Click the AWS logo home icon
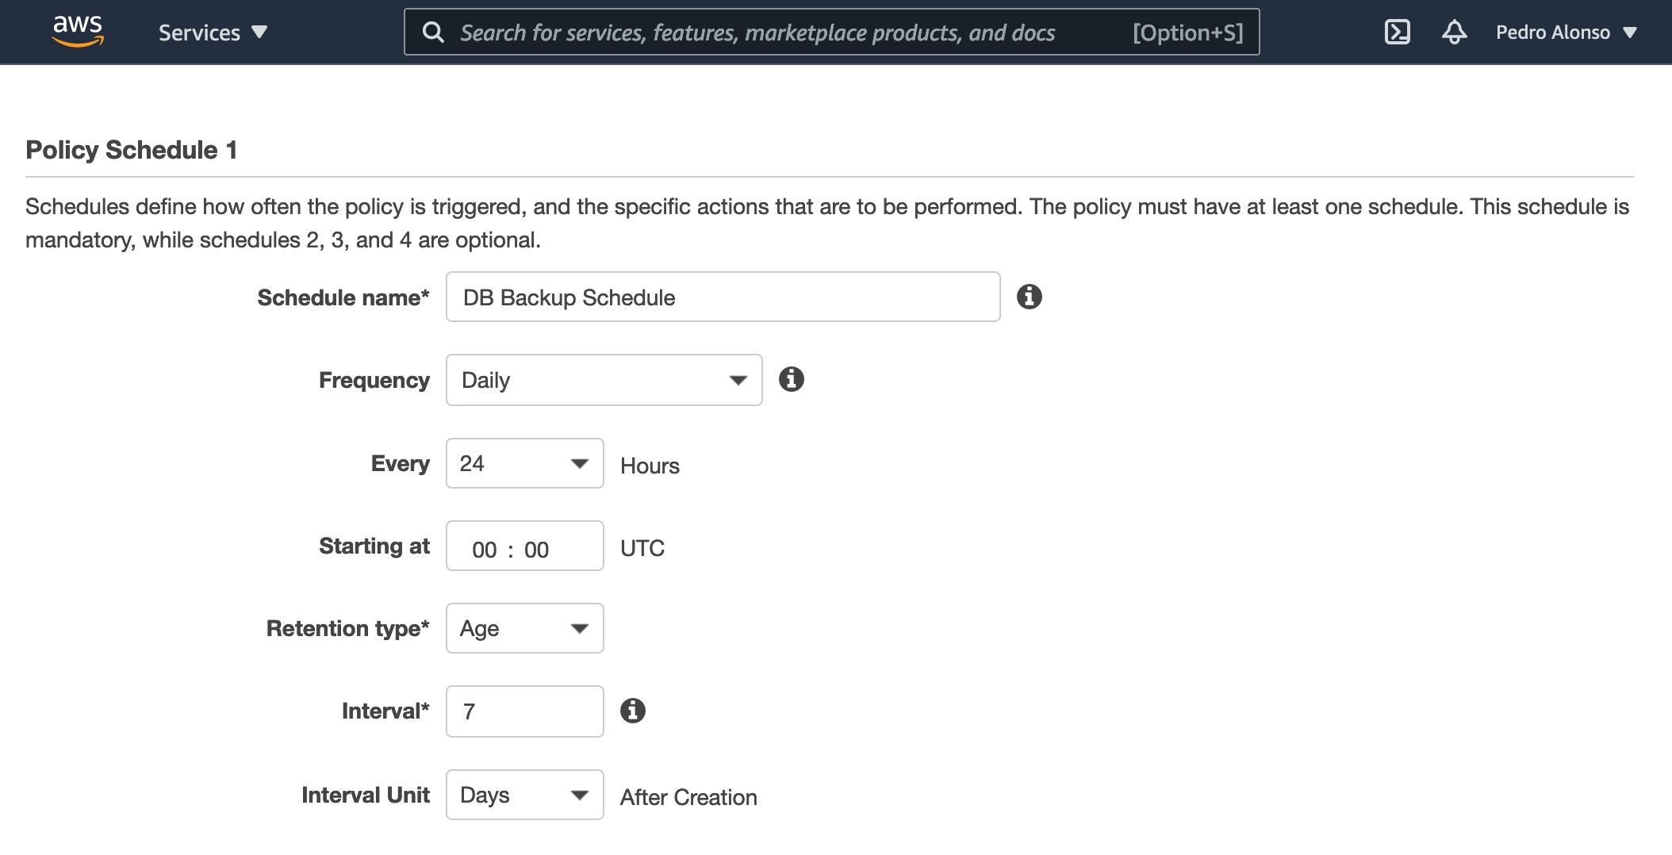 [78, 32]
